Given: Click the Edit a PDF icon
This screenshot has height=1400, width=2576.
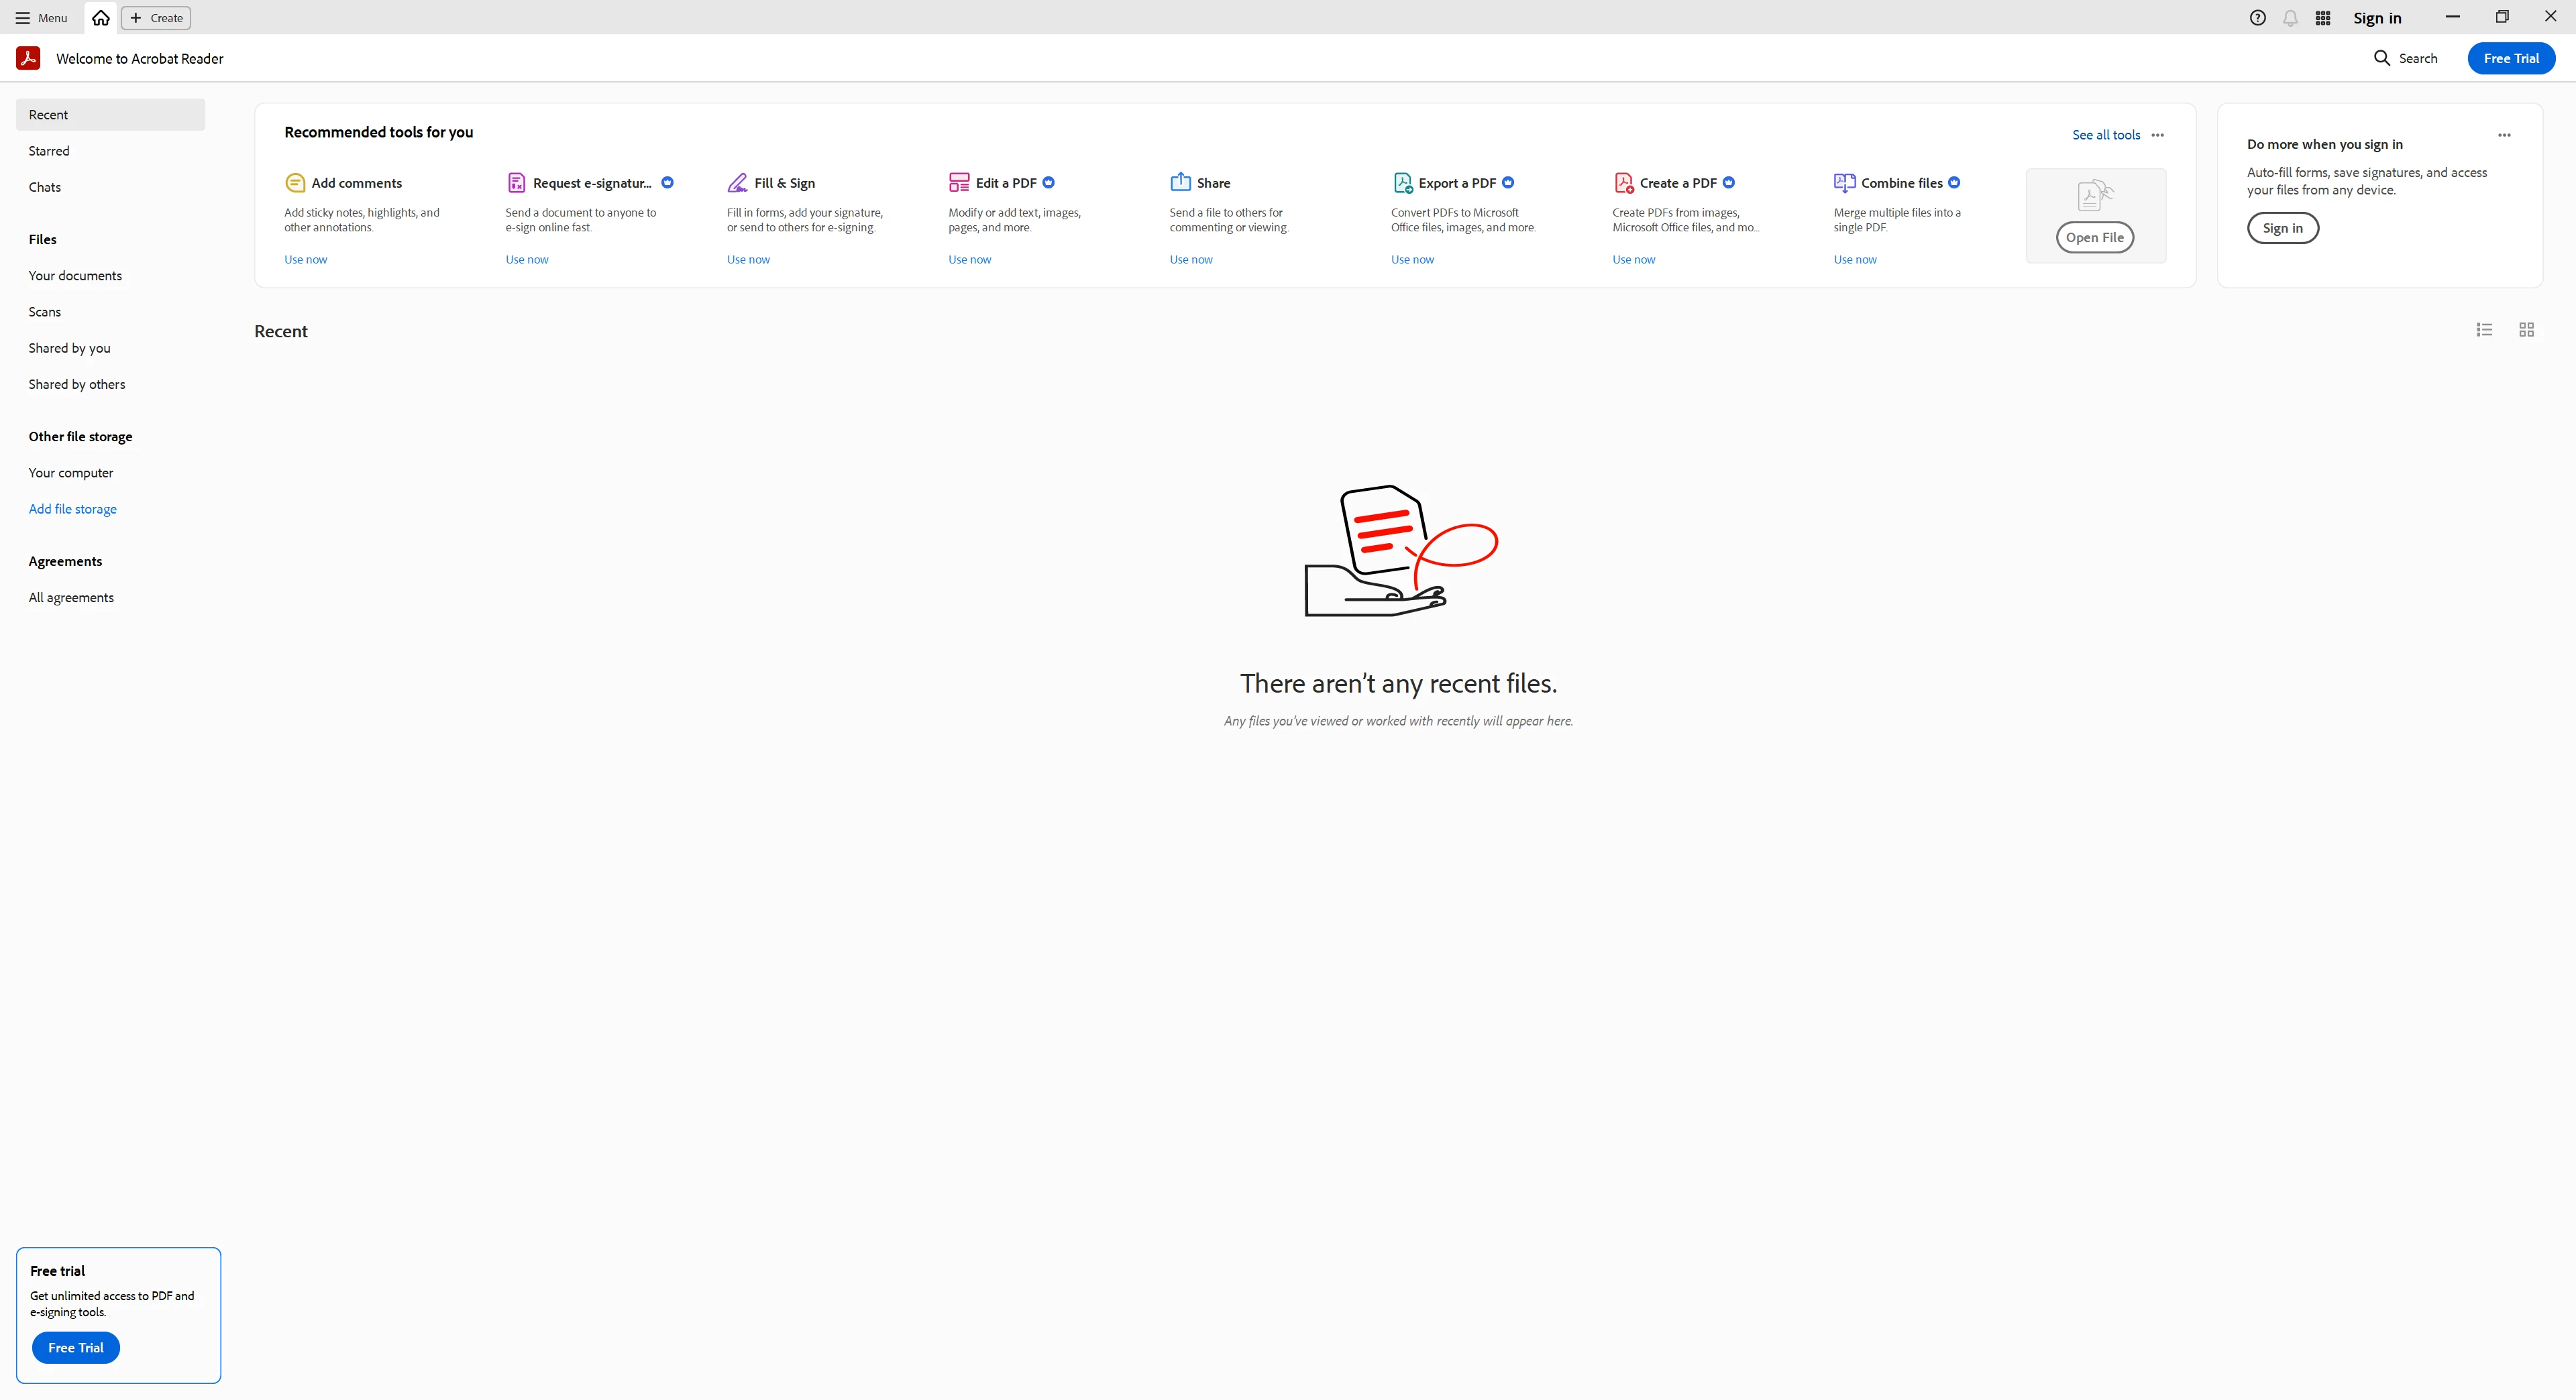Looking at the screenshot, I should pos(958,183).
